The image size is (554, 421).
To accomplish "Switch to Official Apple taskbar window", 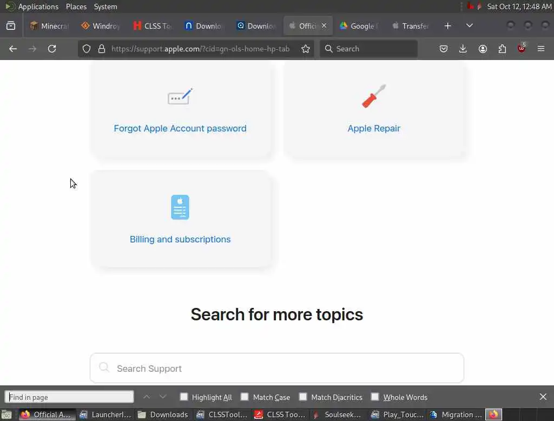I will pyautogui.click(x=47, y=415).
